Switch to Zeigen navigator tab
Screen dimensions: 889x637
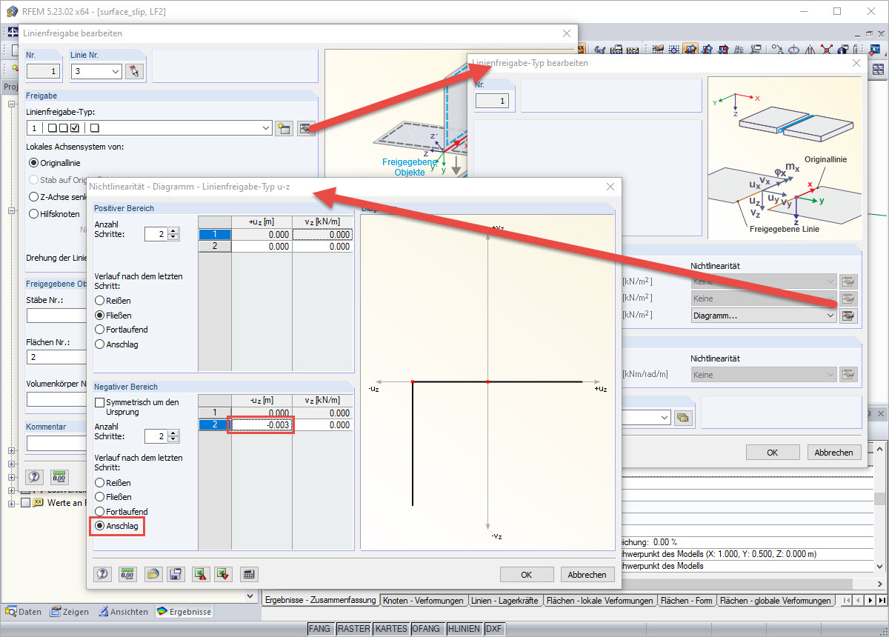click(70, 612)
